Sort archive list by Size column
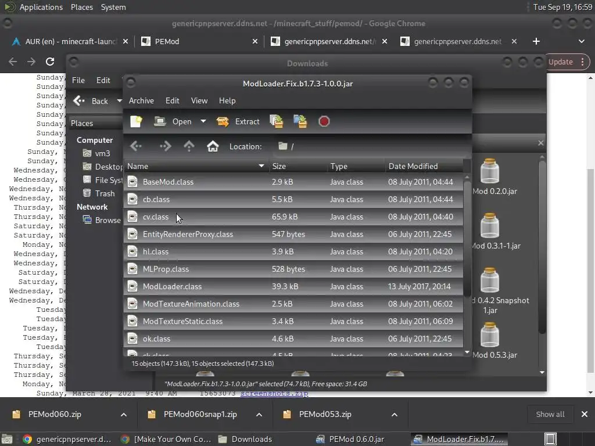595x446 pixels. (298, 166)
